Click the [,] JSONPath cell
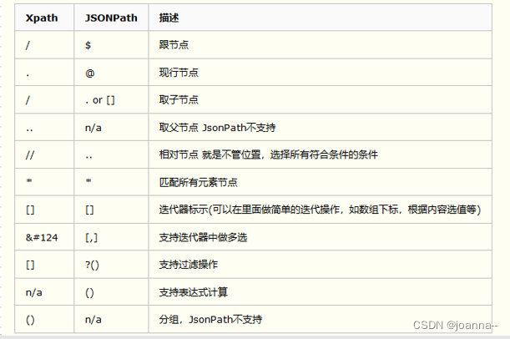The width and height of the screenshot is (510, 339). 111,237
